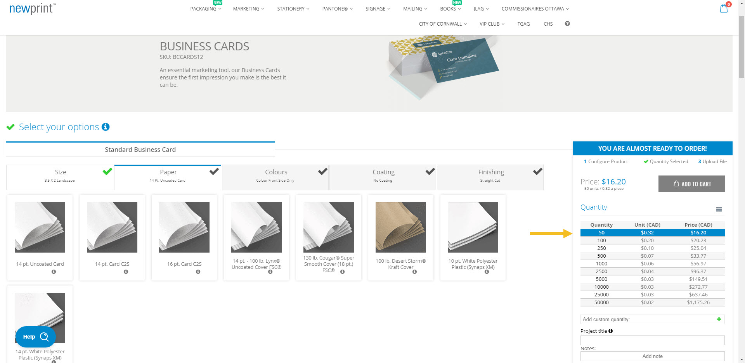Image resolution: width=745 pixels, height=363 pixels.
Task: Expand the Packaging menu
Action: coord(206,9)
